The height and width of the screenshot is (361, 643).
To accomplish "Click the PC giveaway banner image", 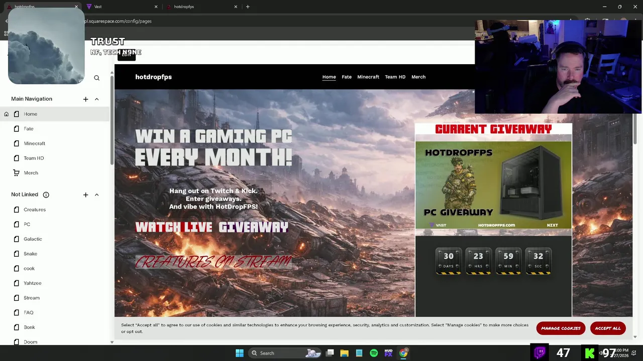I will click(x=493, y=185).
